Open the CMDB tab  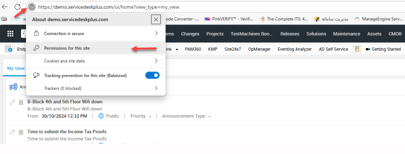point(395,34)
